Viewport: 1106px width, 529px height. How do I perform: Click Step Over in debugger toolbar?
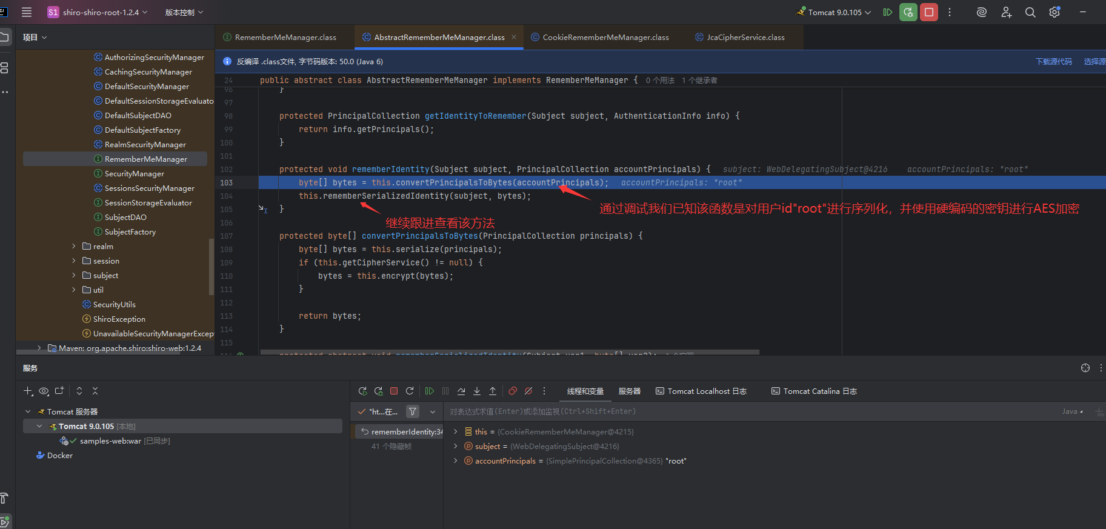pos(461,391)
